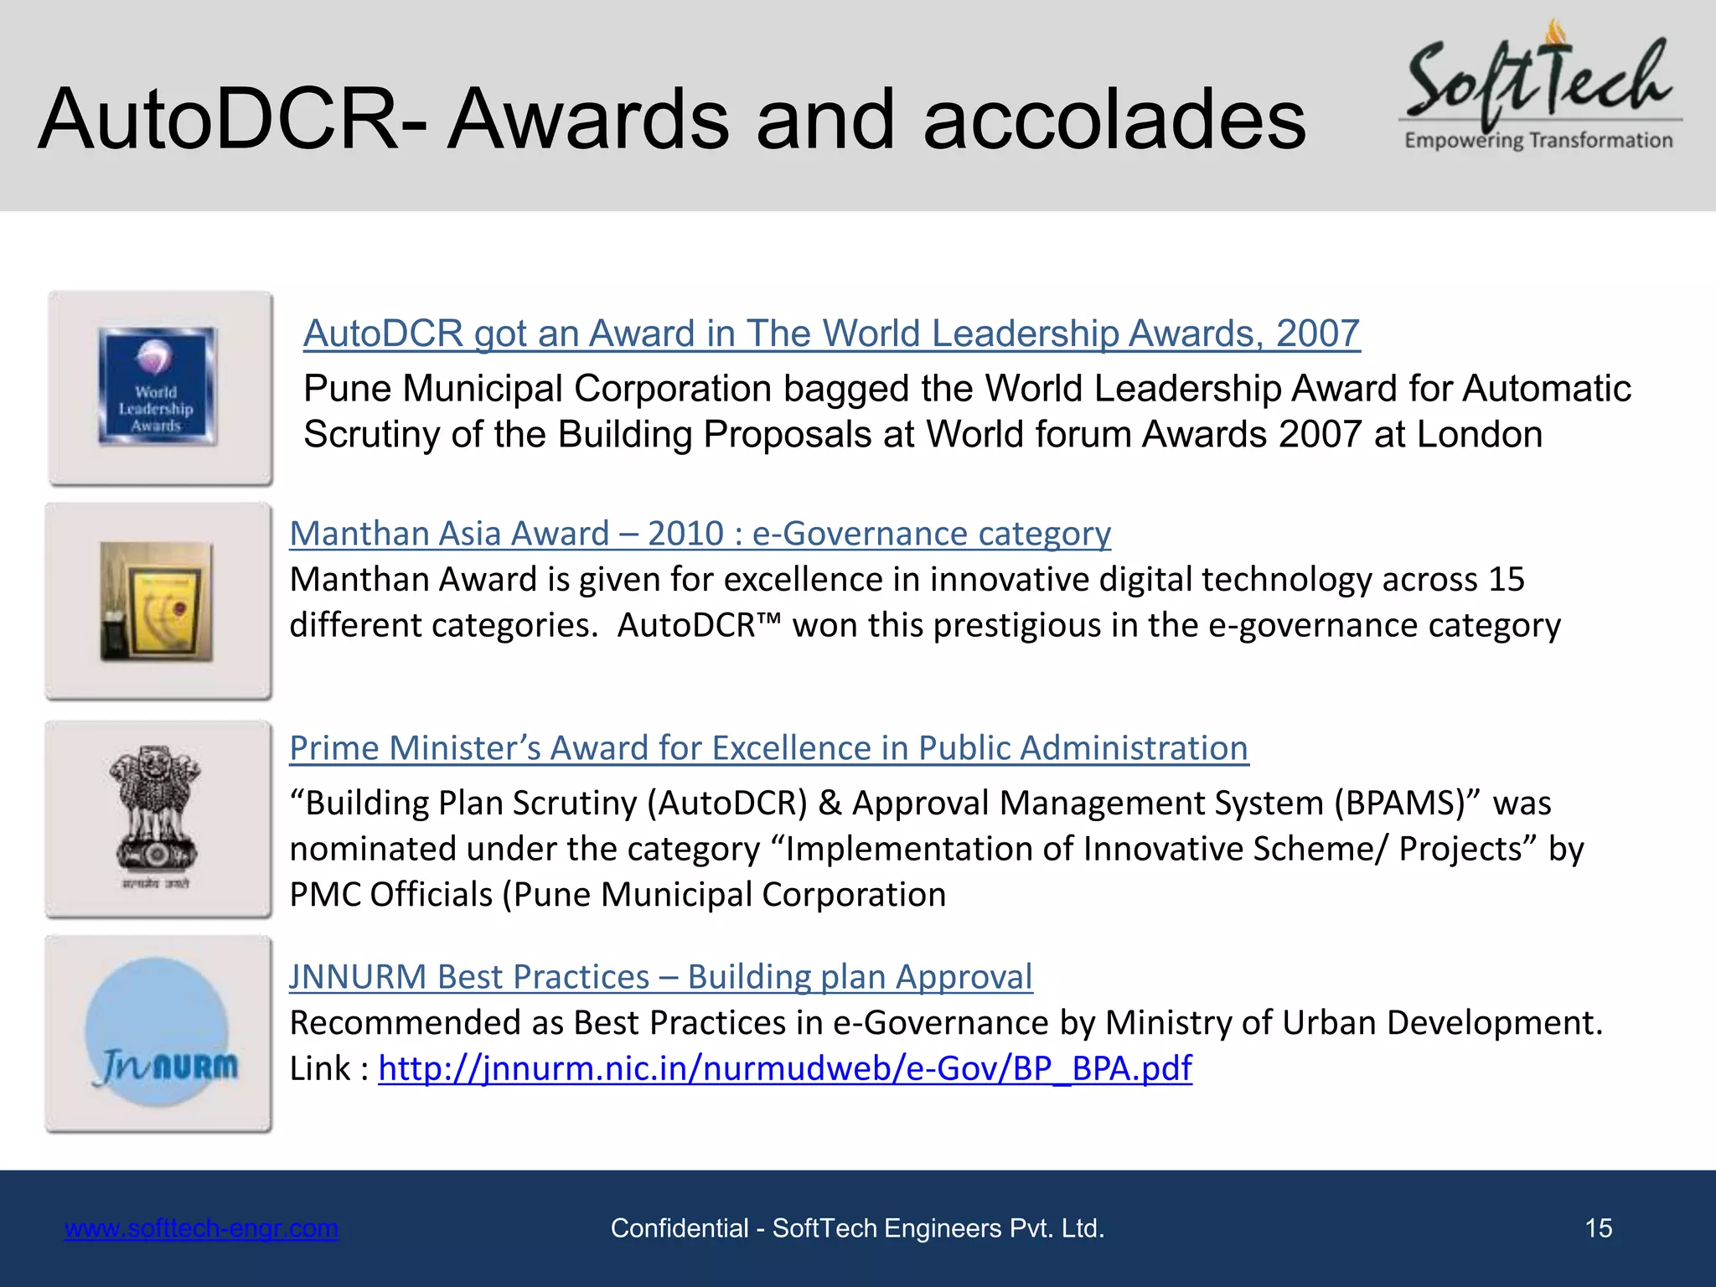
Task: Click the line 'PMC Officials (Pune Municipal Corporation'
Action: coord(618,895)
